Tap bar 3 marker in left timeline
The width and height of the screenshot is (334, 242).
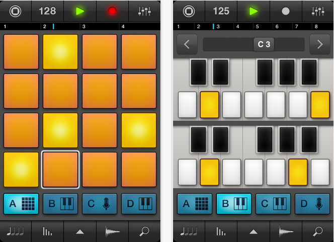83,27
